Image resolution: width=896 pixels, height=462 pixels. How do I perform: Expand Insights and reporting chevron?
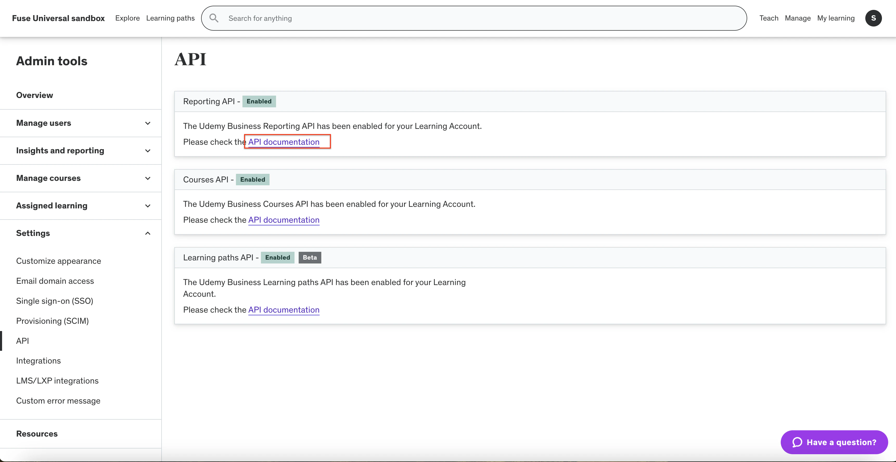[148, 151]
